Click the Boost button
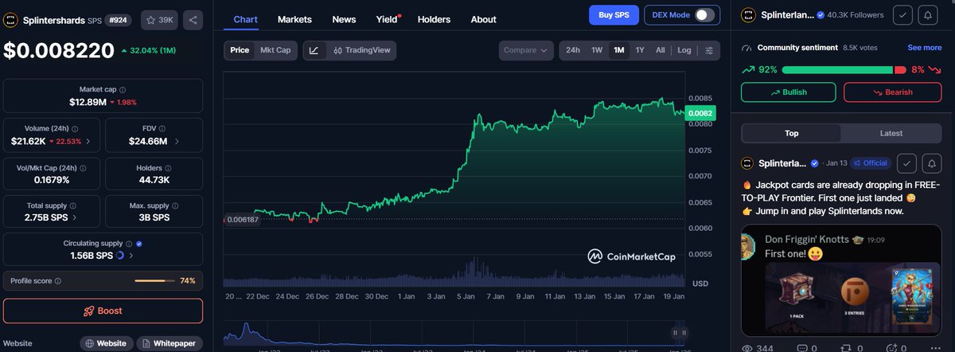Screen dimensions: 955x352 [x=103, y=311]
